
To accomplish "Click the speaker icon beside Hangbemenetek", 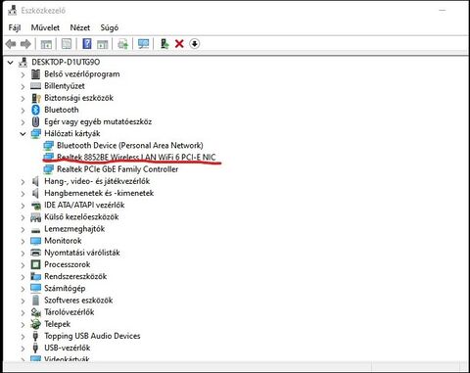I will [x=35, y=193].
